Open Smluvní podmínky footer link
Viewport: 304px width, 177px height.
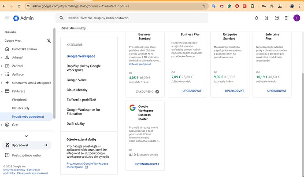pyautogui.click(x=14, y=170)
